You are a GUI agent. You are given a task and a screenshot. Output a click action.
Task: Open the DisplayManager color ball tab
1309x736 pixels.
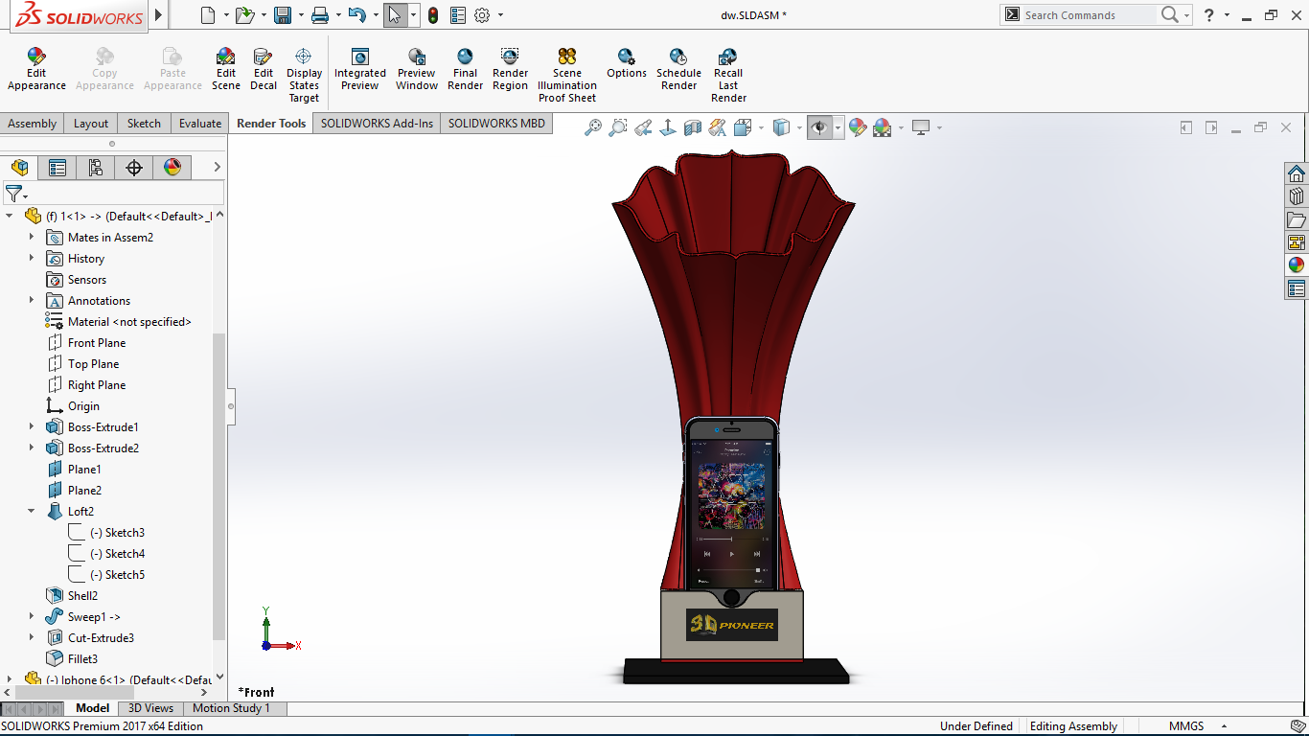172,168
